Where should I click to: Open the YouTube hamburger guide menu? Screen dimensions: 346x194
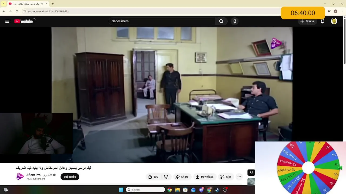7,21
